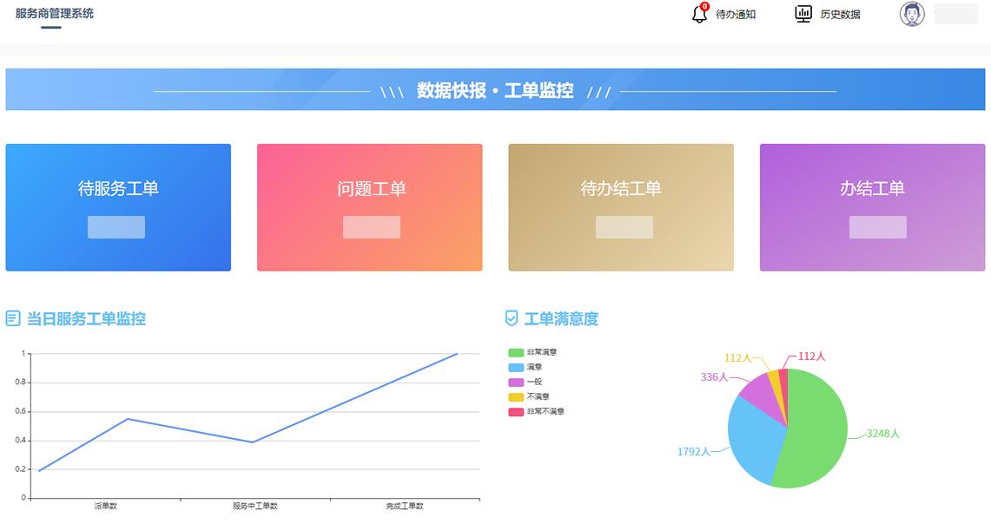
Task: Open the 待办通知 menu item
Action: (734, 15)
